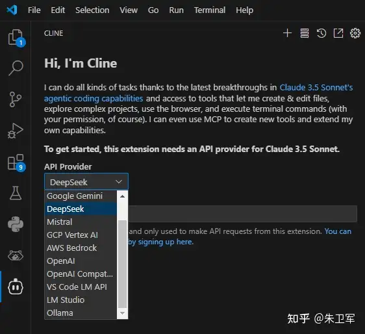Select DeepSeek in the provider list
This screenshot has width=365, height=334.
(x=81, y=209)
